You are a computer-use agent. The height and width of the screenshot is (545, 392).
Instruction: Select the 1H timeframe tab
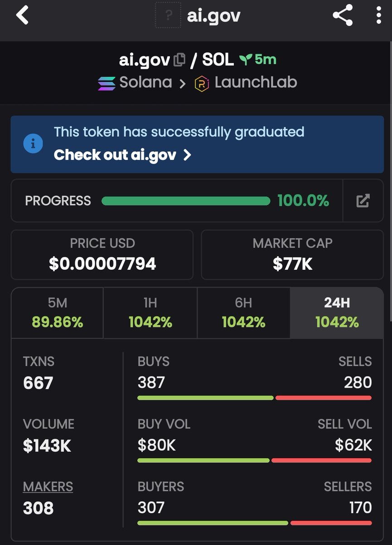pyautogui.click(x=150, y=313)
